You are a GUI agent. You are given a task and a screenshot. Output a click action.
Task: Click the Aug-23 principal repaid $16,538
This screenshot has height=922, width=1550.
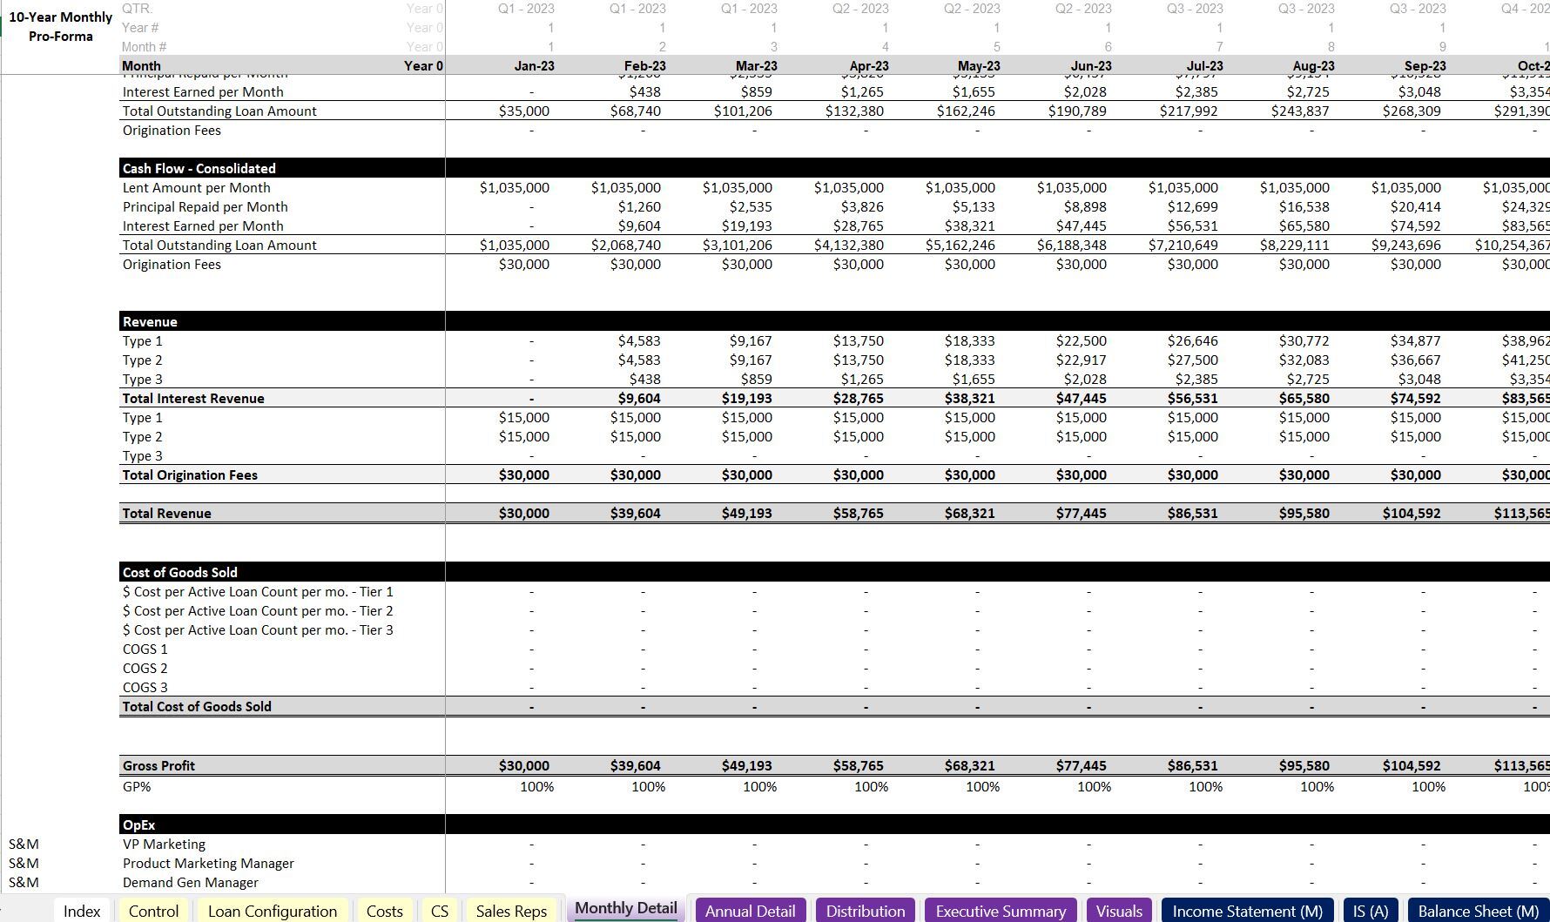1304,206
